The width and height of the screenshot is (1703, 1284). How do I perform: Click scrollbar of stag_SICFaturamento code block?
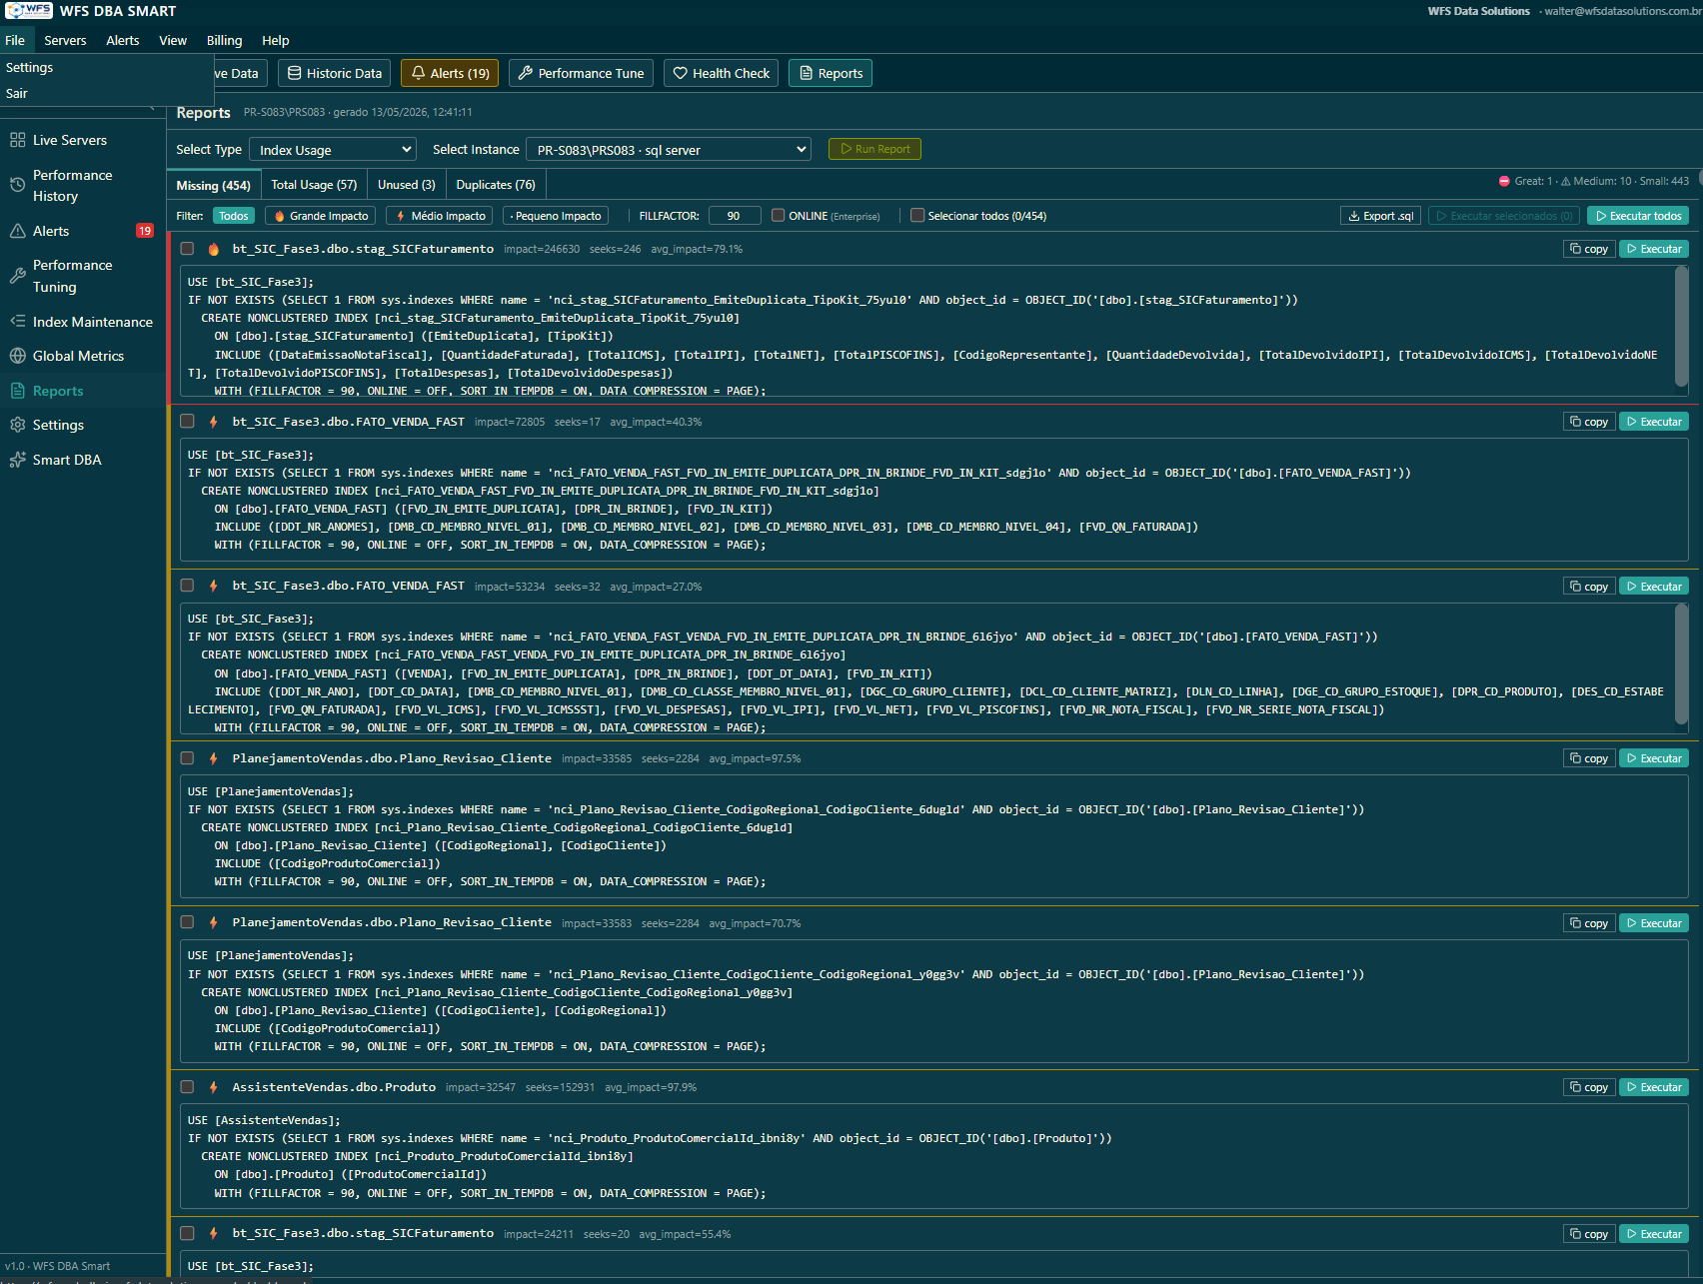click(1681, 327)
